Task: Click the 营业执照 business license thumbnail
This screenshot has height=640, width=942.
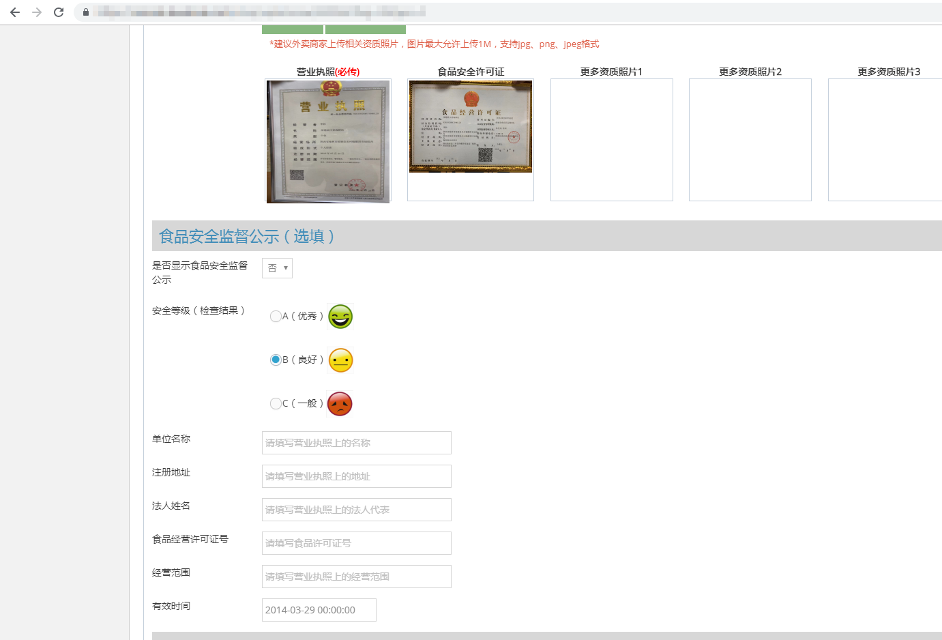Action: point(328,141)
